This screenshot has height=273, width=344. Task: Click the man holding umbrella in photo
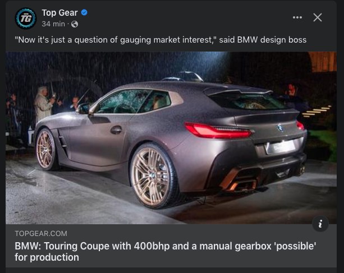click(x=43, y=103)
